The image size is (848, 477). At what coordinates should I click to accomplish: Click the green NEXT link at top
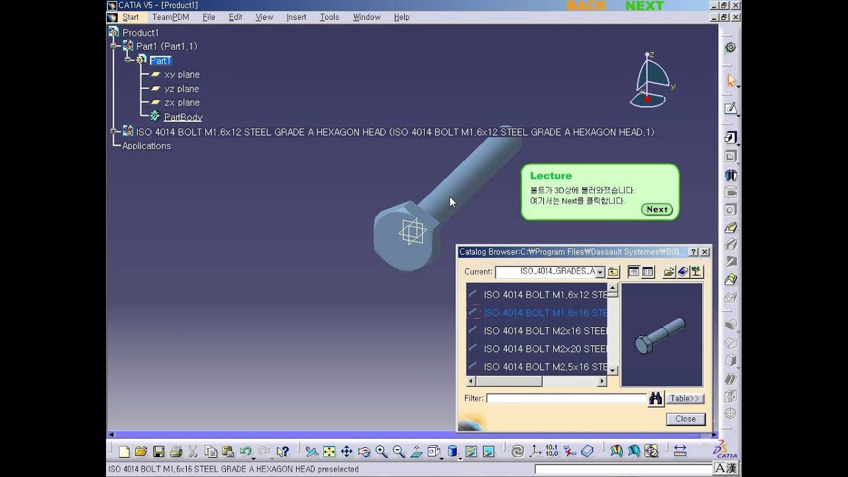(x=644, y=6)
